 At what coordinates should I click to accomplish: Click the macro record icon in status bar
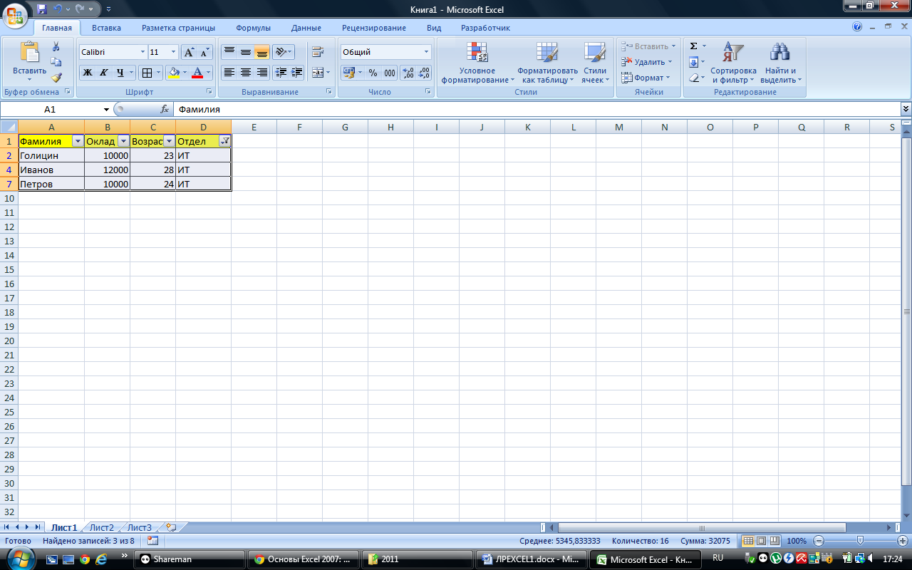pyautogui.click(x=152, y=541)
